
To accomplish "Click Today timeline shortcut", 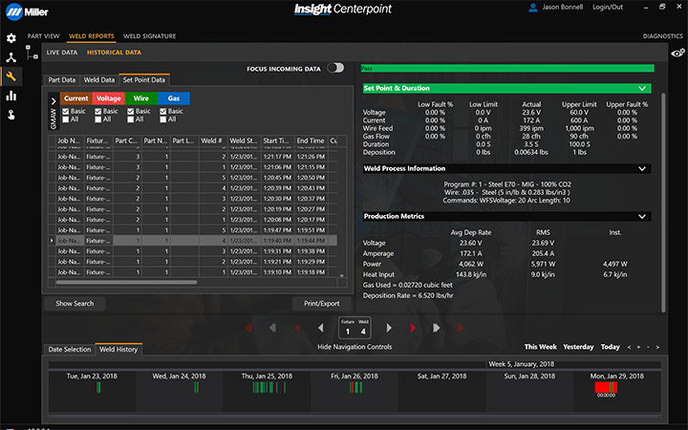I will click(x=611, y=347).
